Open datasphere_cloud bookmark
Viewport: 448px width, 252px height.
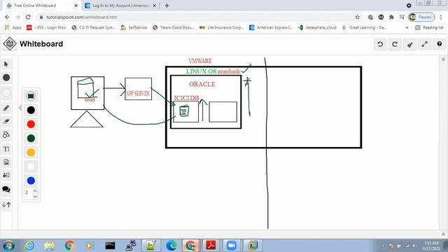(317, 27)
